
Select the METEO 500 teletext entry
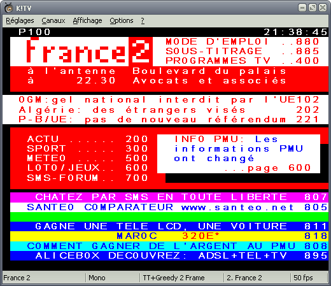click(87, 158)
